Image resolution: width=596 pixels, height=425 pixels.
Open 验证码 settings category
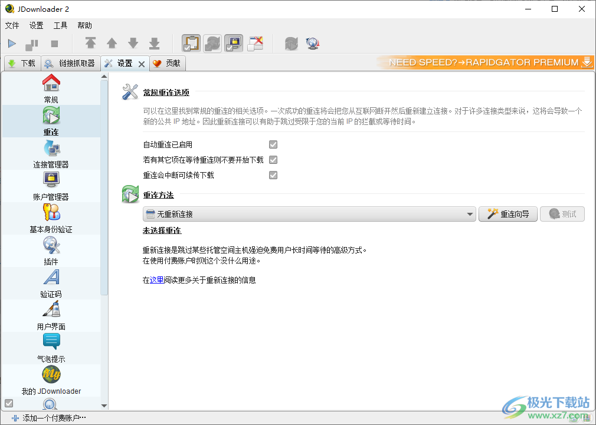point(51,283)
